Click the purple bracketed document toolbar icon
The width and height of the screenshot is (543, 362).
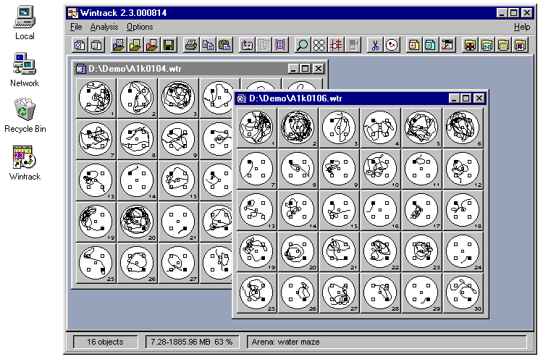[x=280, y=45]
